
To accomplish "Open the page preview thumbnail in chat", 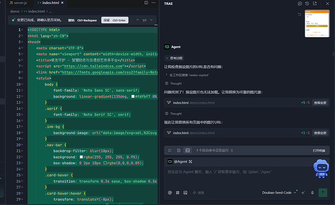I will pyautogui.click(x=317, y=23).
